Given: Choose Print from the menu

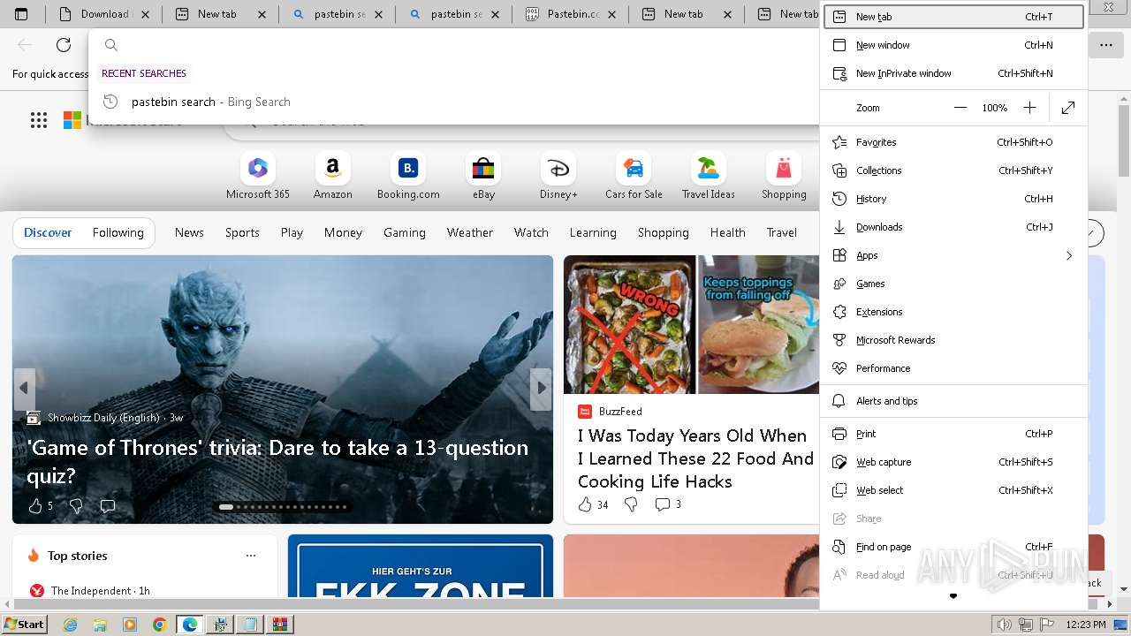Looking at the screenshot, I should 954,434.
